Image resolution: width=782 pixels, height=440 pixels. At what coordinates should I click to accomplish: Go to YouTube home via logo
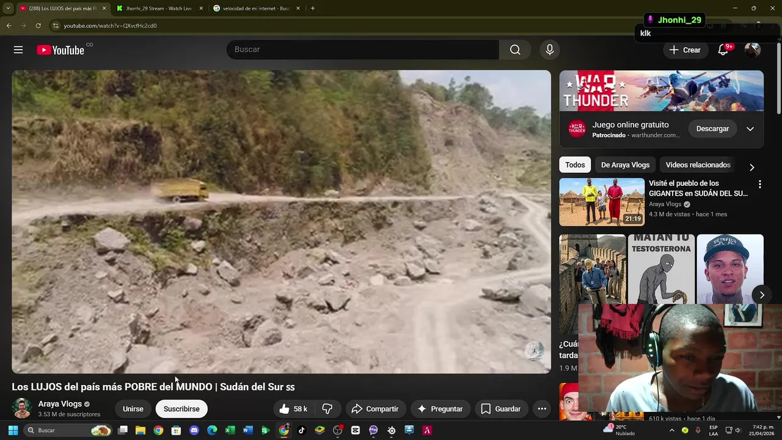(60, 50)
